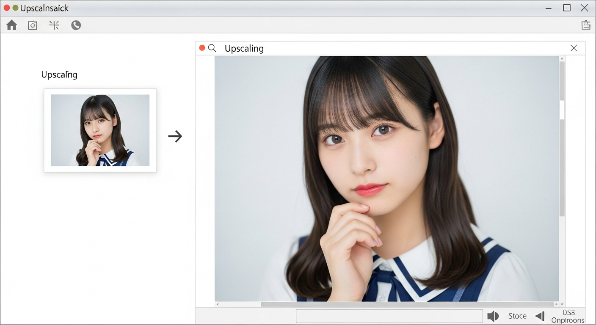Click the scroll left arrow under preview

tap(218, 304)
